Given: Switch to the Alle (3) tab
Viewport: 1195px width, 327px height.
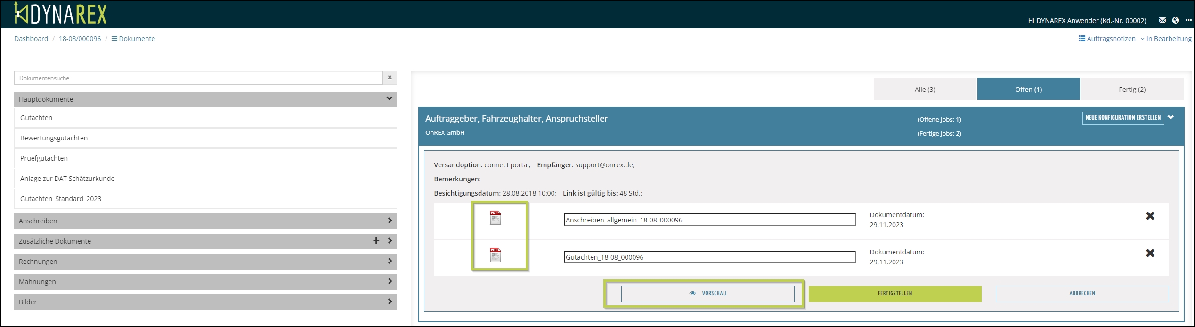Looking at the screenshot, I should [x=925, y=89].
